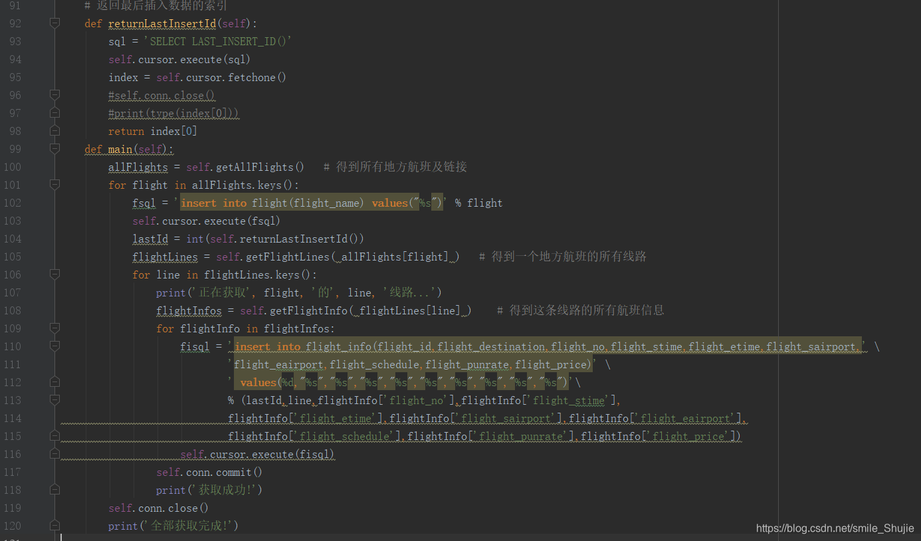This screenshot has height=541, width=921.
Task: Click the '正在获取' string on line 107
Action: 221,292
